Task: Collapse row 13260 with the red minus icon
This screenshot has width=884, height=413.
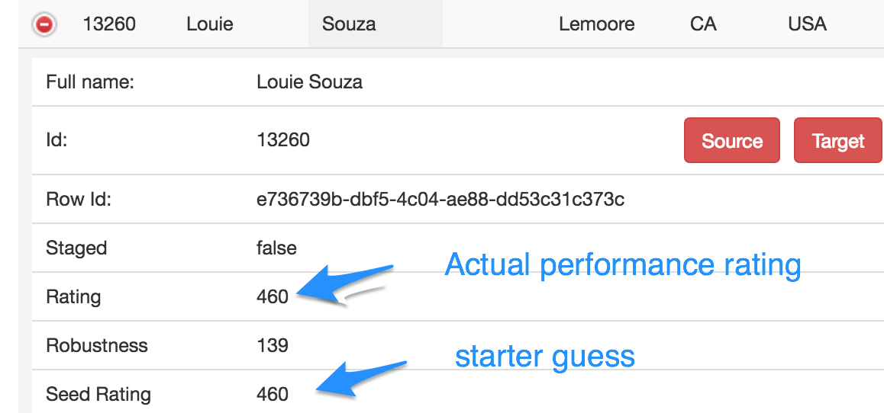Action: tap(44, 24)
